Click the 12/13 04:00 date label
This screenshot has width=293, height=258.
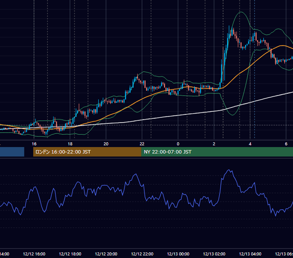pyautogui.click(x=250, y=254)
